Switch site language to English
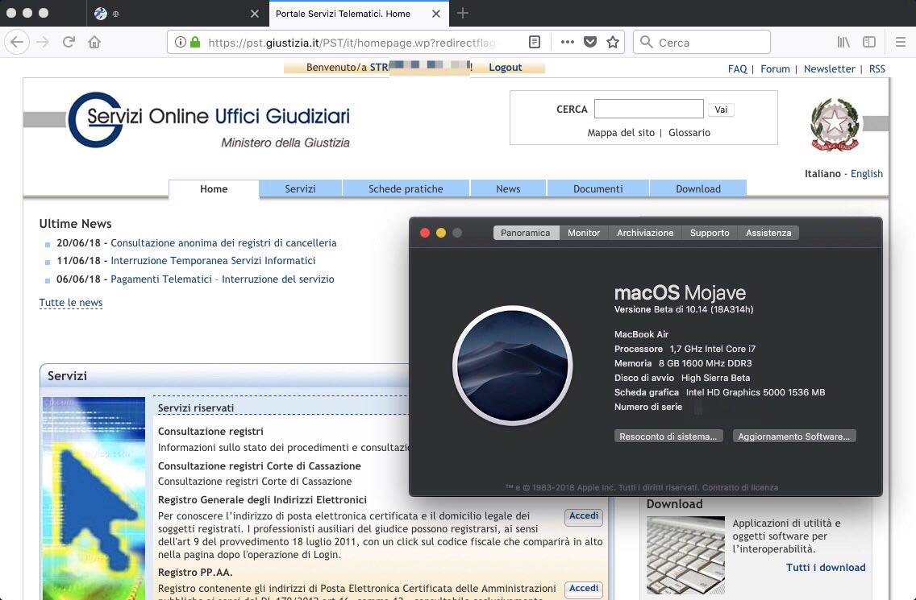 866,173
